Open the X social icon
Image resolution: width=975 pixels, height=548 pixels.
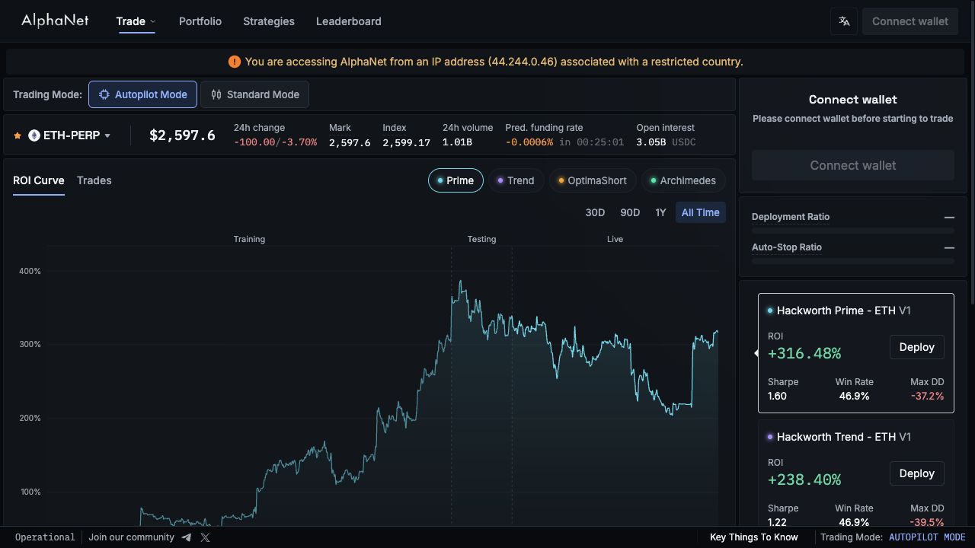click(x=205, y=537)
